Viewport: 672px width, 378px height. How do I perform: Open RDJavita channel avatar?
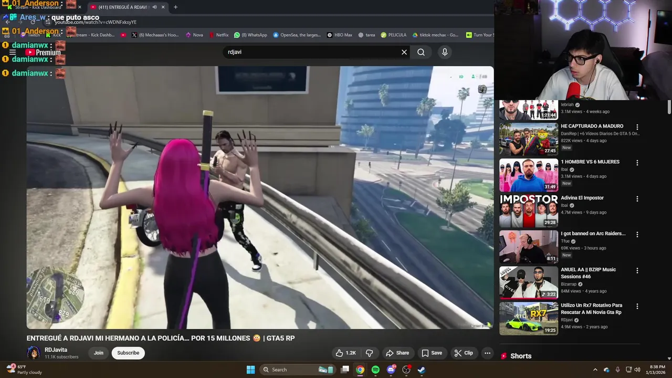(x=34, y=353)
